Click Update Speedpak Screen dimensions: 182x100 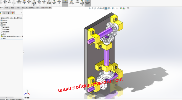(x=71, y=2)
